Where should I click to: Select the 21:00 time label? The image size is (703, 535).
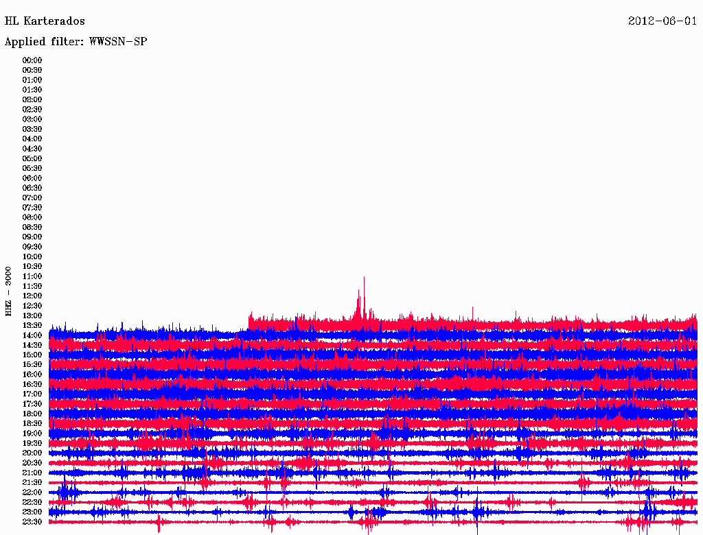click(32, 473)
